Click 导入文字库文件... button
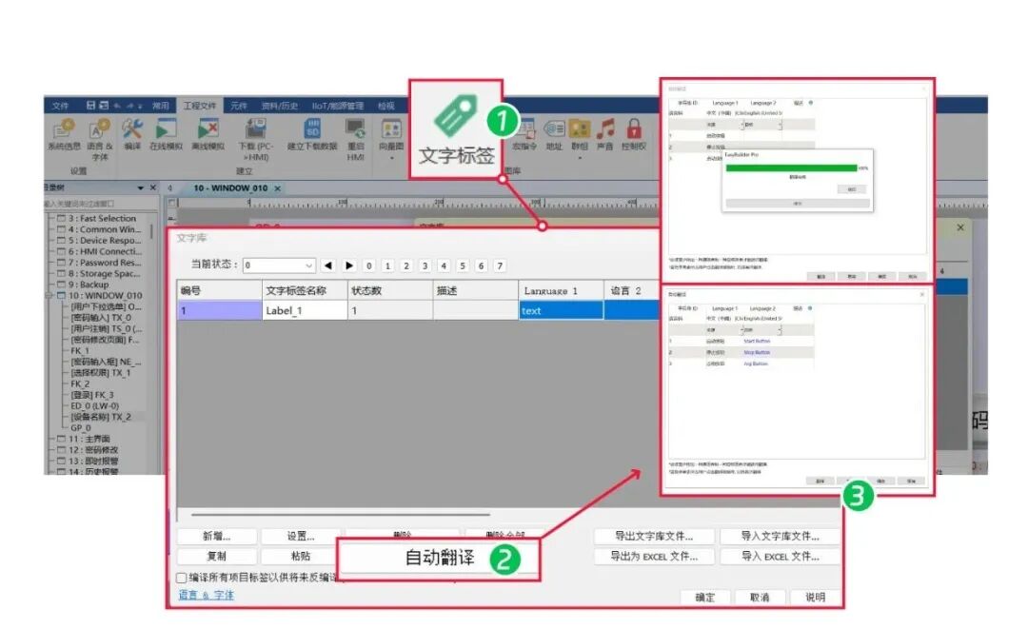This screenshot has height=629, width=1028. click(x=780, y=536)
